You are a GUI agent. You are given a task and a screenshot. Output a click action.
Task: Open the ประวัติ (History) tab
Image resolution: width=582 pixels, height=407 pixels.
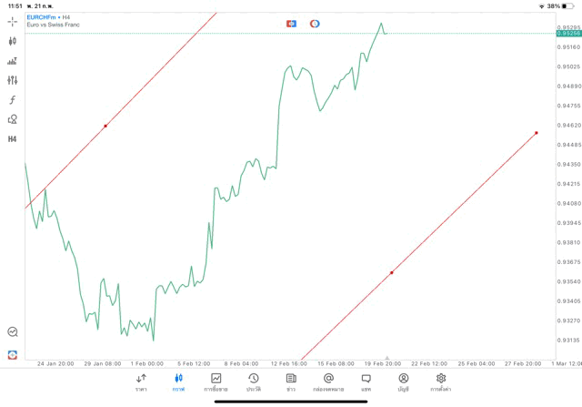click(254, 382)
